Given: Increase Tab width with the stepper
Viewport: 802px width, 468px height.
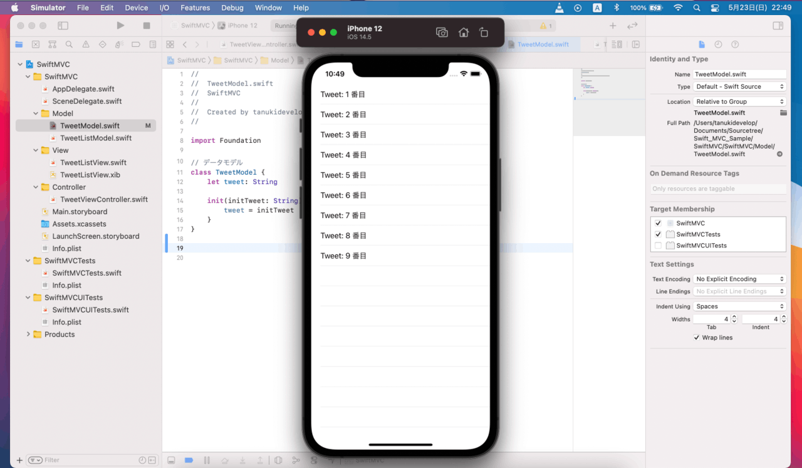Looking at the screenshot, I should pos(734,316).
